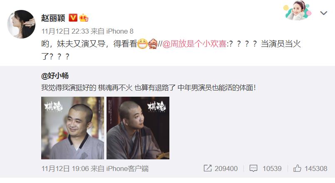335x183 pixels.
Task: Like the post using thumbs-up icon
Action: tap(297, 168)
